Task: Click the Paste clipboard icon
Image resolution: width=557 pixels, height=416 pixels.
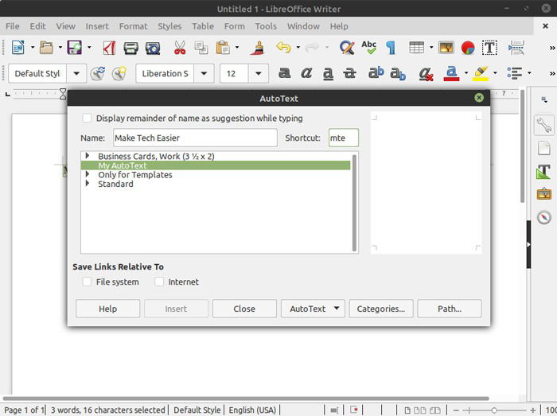Action: [223, 48]
